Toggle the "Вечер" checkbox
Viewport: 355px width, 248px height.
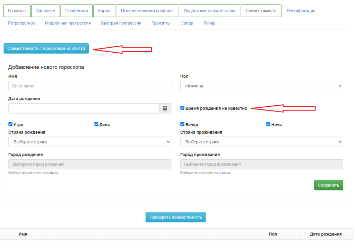pyautogui.click(x=182, y=124)
